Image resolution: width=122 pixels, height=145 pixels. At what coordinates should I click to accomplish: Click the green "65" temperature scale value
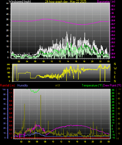tap(113, 90)
